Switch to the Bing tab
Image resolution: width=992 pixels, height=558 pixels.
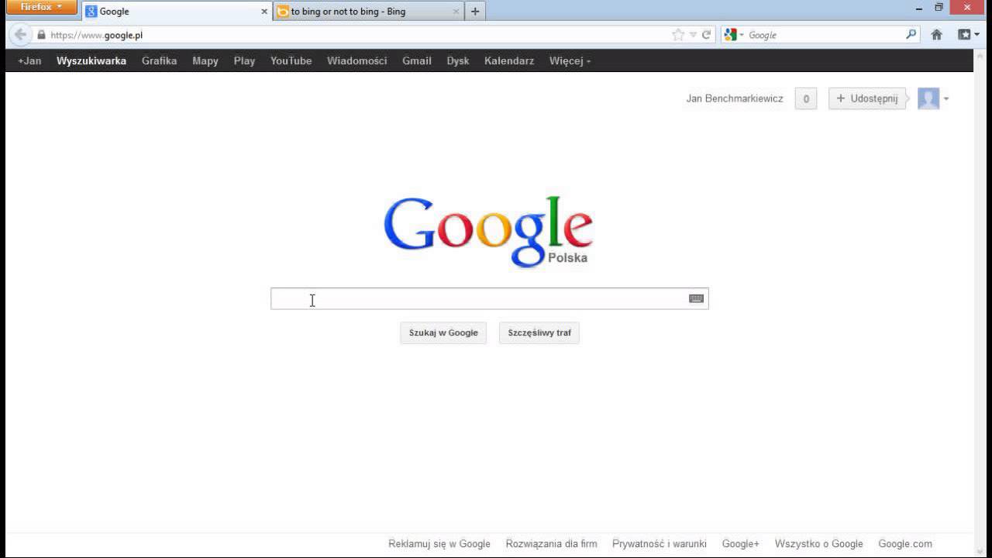pyautogui.click(x=369, y=12)
